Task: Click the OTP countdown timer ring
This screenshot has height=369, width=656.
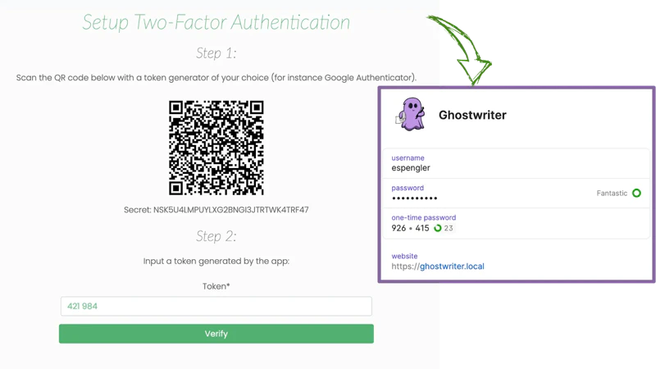Action: (438, 228)
